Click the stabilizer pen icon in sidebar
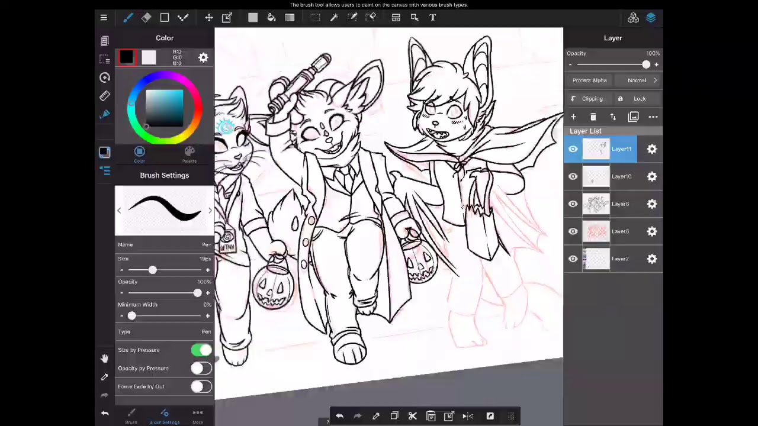The width and height of the screenshot is (758, 426). (105, 114)
